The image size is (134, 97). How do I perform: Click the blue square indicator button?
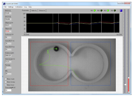[x=121, y=11]
